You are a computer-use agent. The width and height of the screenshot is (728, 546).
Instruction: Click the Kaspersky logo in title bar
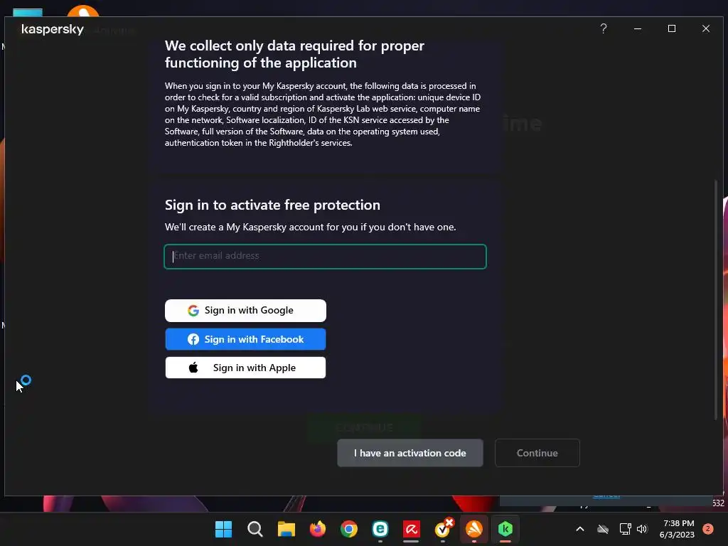53,29
